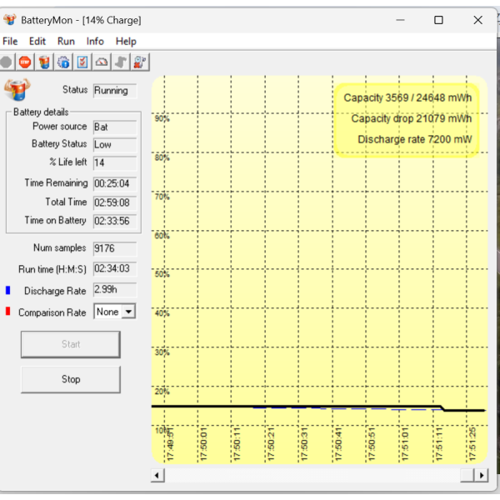Image resolution: width=500 pixels, height=500 pixels.
Task: Open the Edit menu
Action: pyautogui.click(x=37, y=41)
